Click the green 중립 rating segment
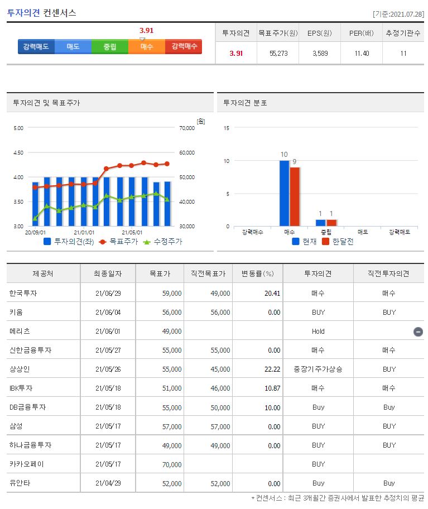The height and width of the screenshot is (509, 428). click(110, 46)
